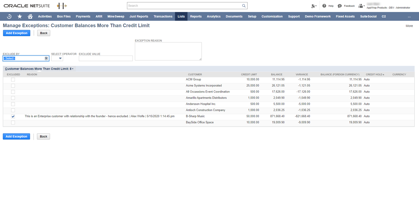Open the Documents menu
The height and width of the screenshot is (203, 419).
click(234, 17)
